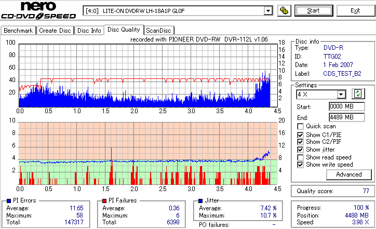Uncheck Show C1/PIE option

tap(300, 135)
